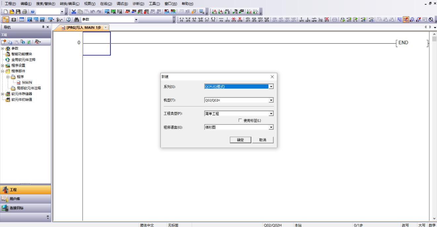The image size is (437, 227).
Task: Select 智能功能模块 tree item
Action: 22,54
